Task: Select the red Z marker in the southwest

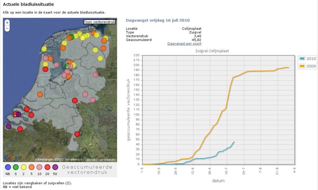Action: 15,114
